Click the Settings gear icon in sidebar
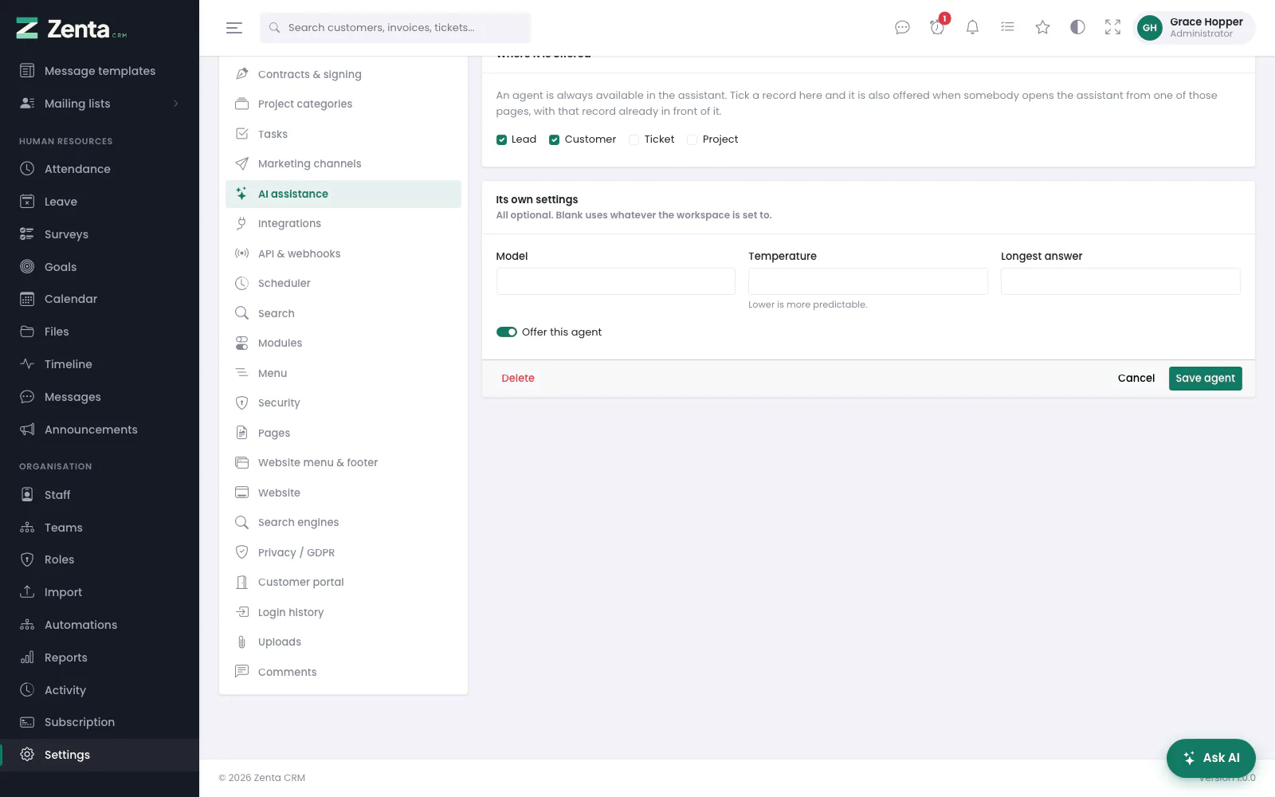Image resolution: width=1275 pixels, height=797 pixels. (27, 755)
